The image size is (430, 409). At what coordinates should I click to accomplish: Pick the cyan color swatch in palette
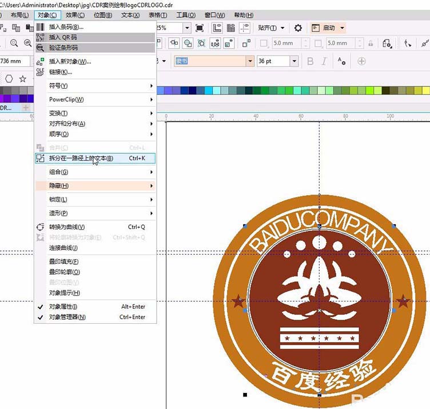pos(208,90)
